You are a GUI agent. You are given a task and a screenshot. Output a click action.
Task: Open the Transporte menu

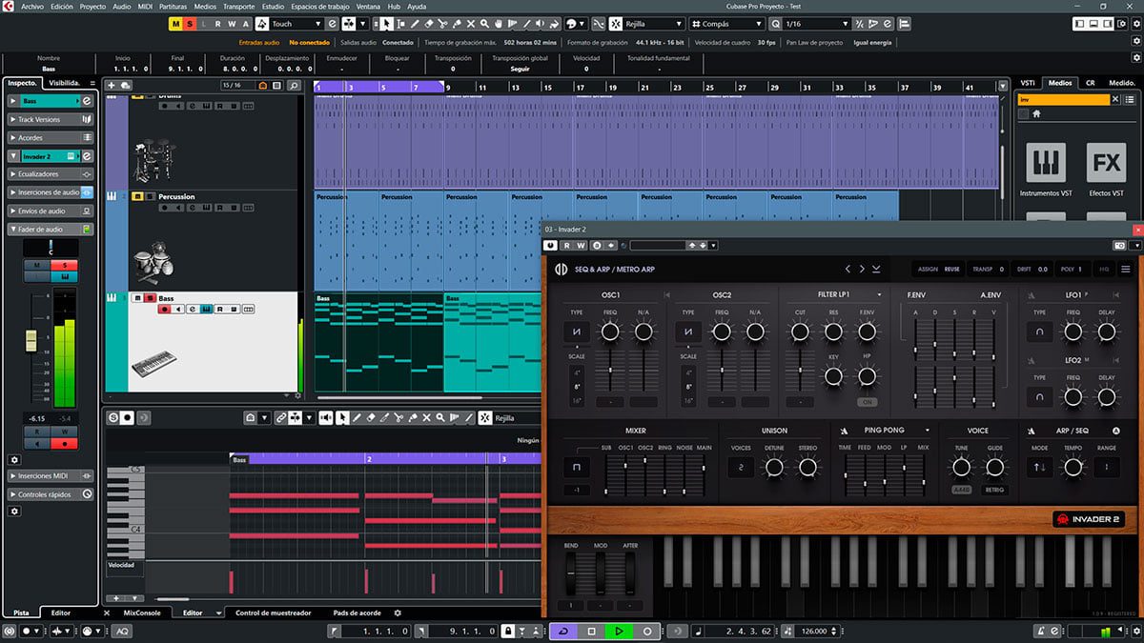coord(238,6)
